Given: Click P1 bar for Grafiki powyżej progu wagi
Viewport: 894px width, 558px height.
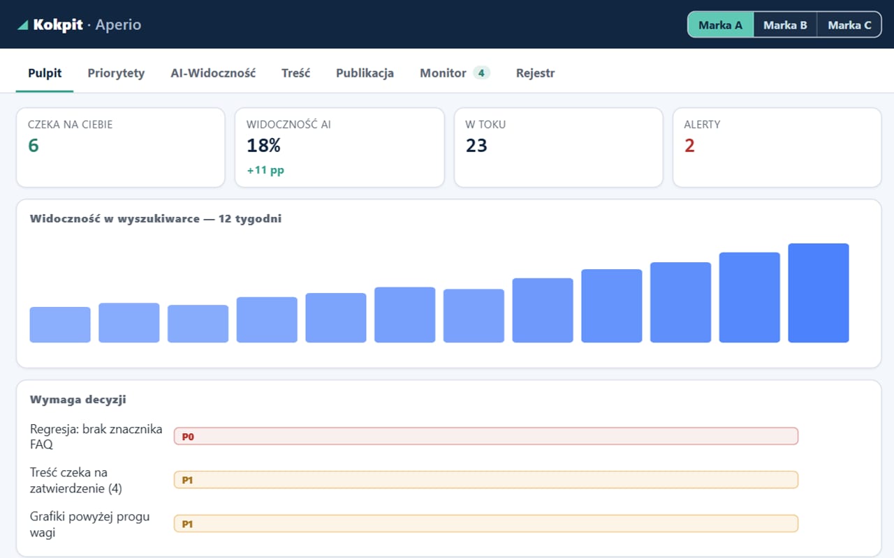Looking at the screenshot, I should [486, 524].
